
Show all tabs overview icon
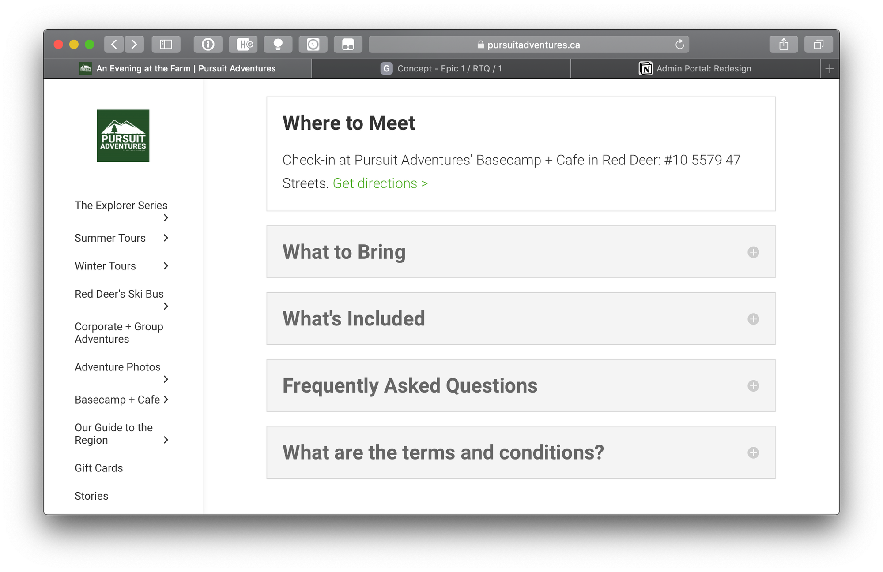[x=819, y=45]
